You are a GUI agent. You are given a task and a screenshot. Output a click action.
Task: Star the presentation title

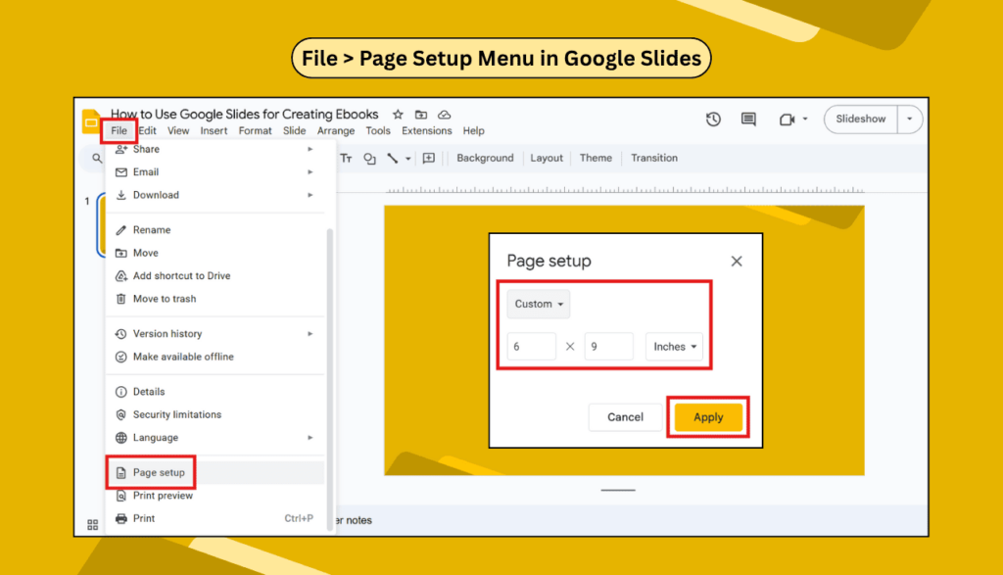398,115
